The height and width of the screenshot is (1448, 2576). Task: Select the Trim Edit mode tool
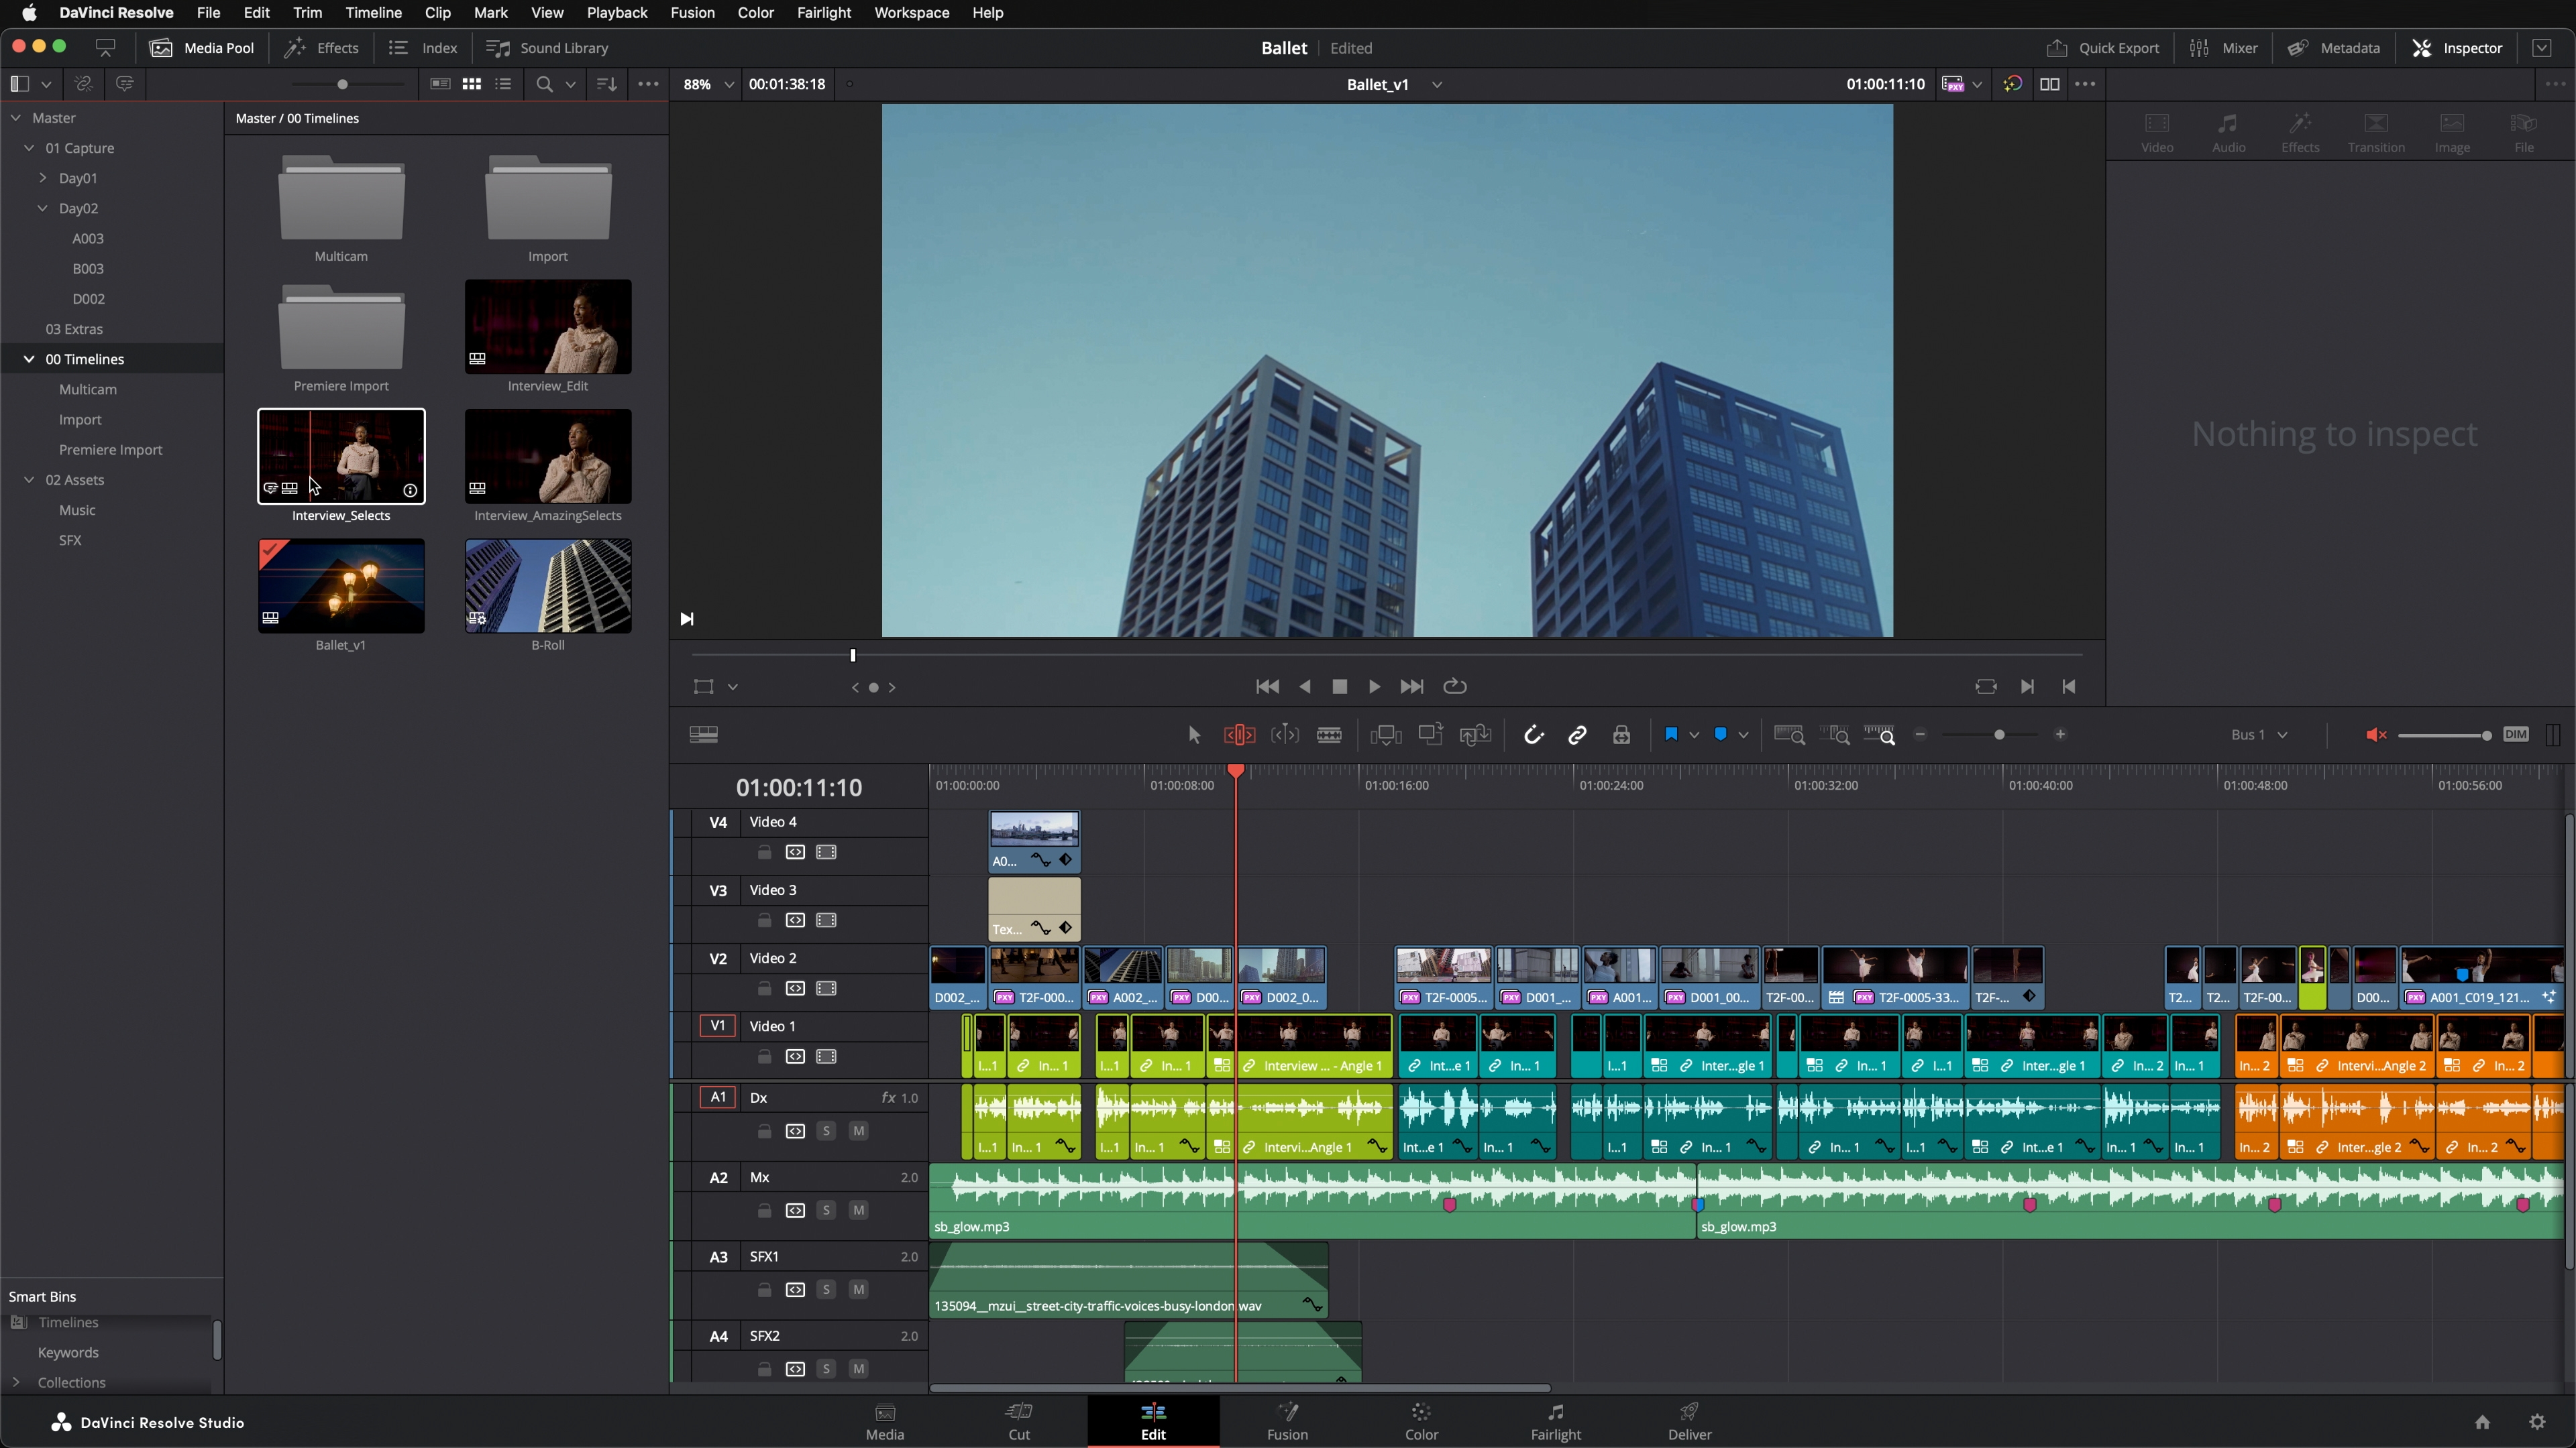1239,735
